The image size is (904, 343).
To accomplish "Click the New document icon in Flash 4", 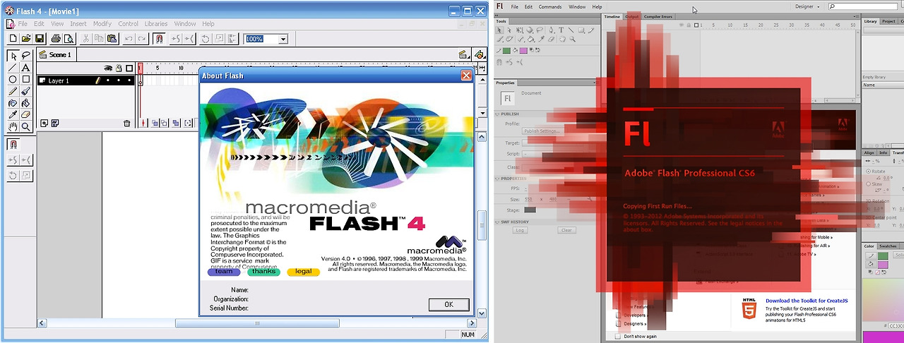I will 12,39.
